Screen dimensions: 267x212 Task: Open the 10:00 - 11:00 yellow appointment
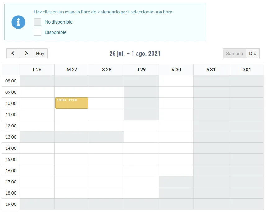click(72, 103)
